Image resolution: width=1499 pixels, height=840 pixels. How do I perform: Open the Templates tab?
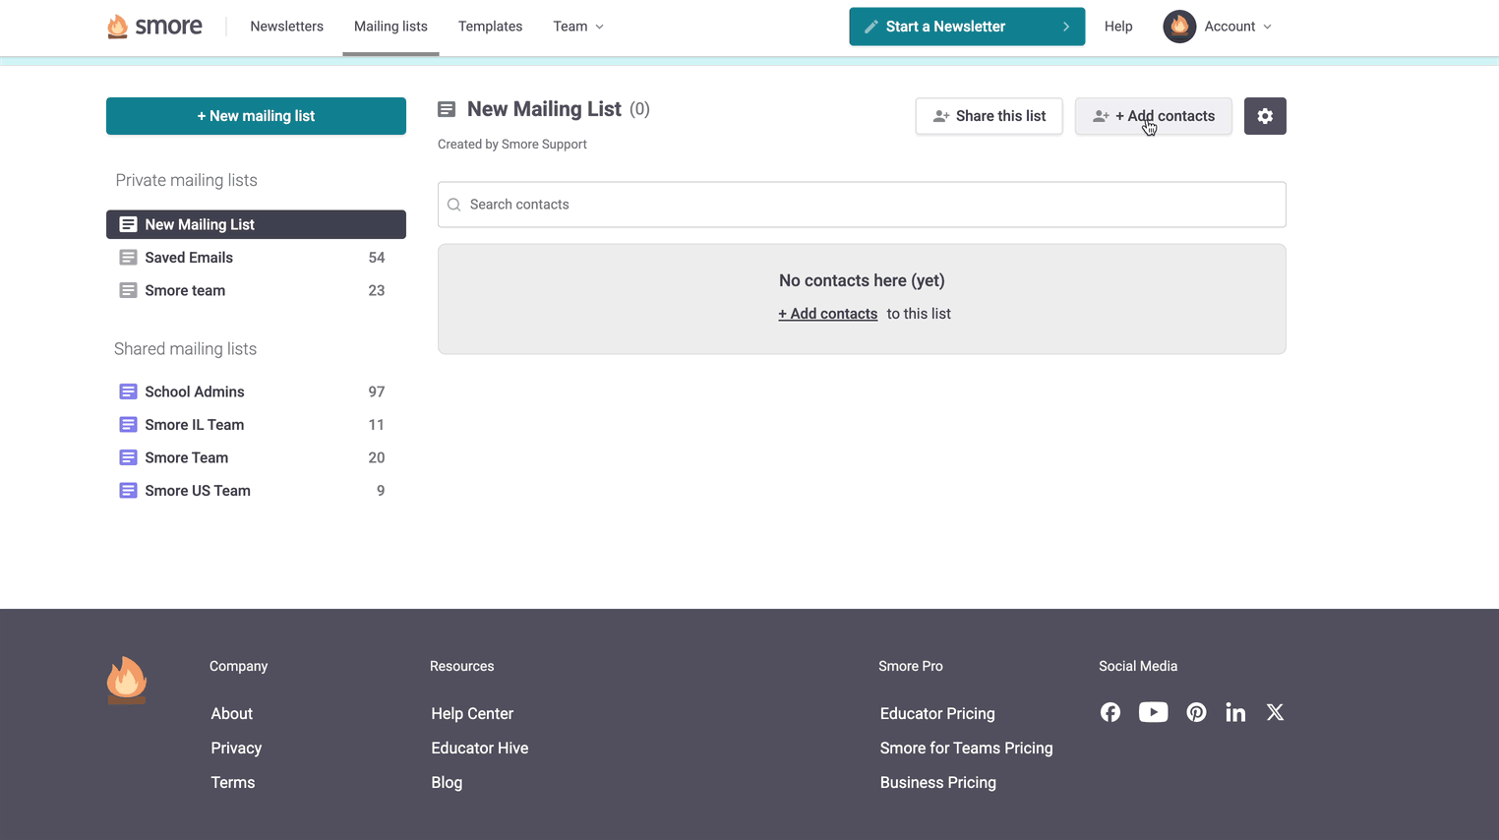click(x=490, y=27)
